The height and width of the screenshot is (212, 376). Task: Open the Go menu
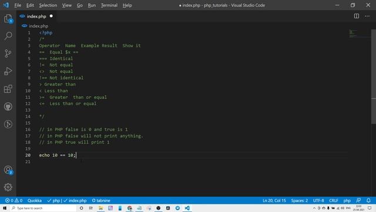80,5
